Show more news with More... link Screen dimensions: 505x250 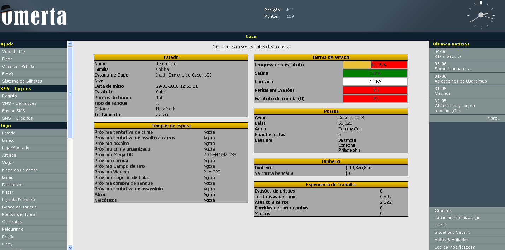493,118
